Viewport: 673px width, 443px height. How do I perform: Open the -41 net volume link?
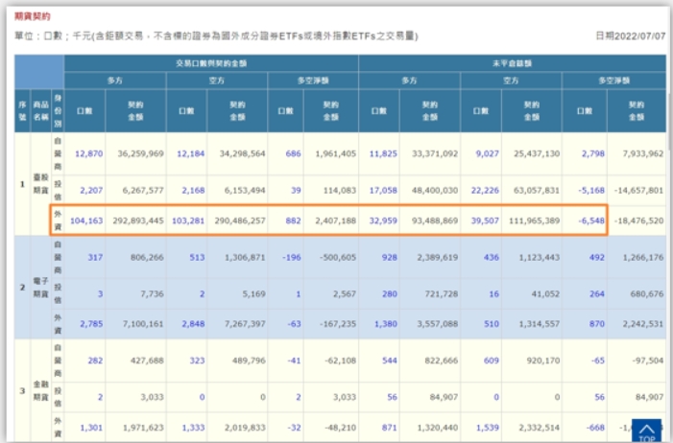pos(294,361)
